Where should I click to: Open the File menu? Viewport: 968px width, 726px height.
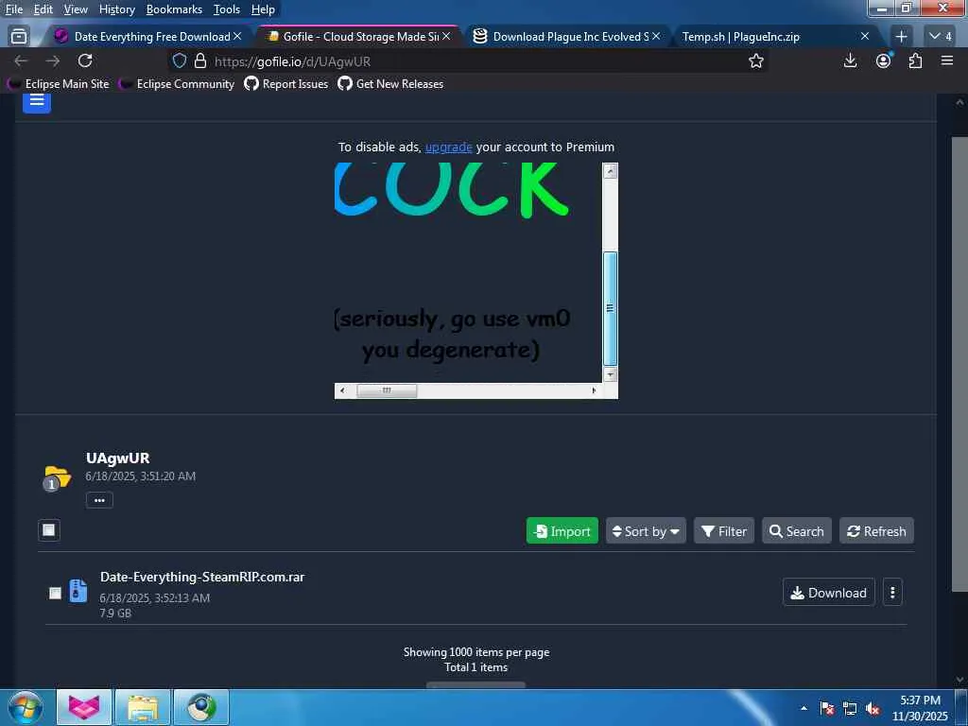point(14,9)
